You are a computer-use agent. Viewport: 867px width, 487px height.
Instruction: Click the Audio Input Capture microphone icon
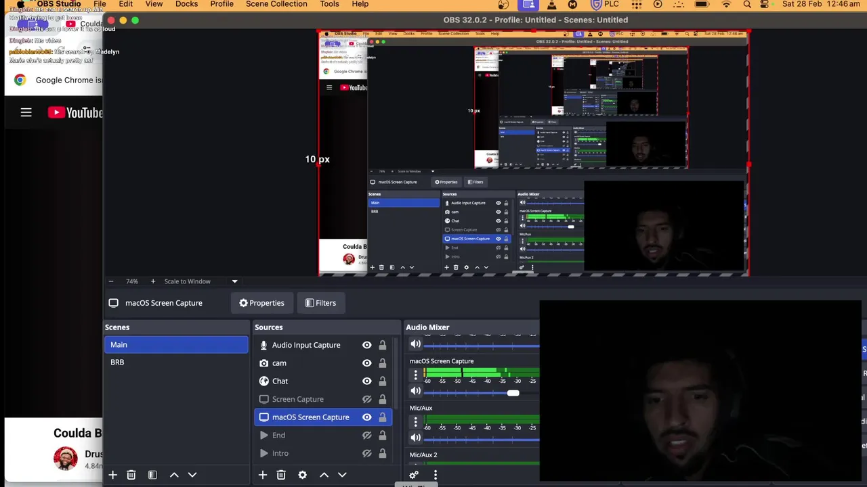coord(263,345)
